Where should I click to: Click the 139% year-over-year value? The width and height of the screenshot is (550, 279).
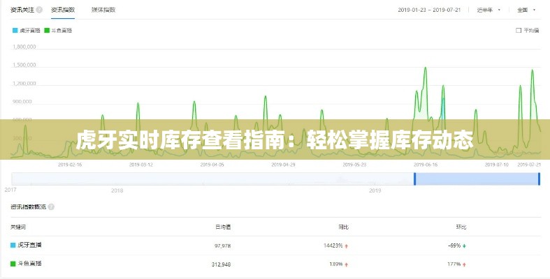click(335, 264)
